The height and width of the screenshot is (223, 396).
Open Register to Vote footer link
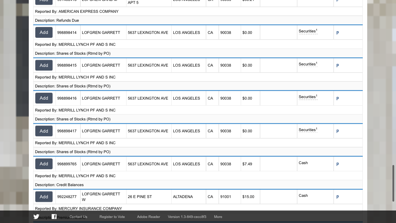tap(112, 217)
